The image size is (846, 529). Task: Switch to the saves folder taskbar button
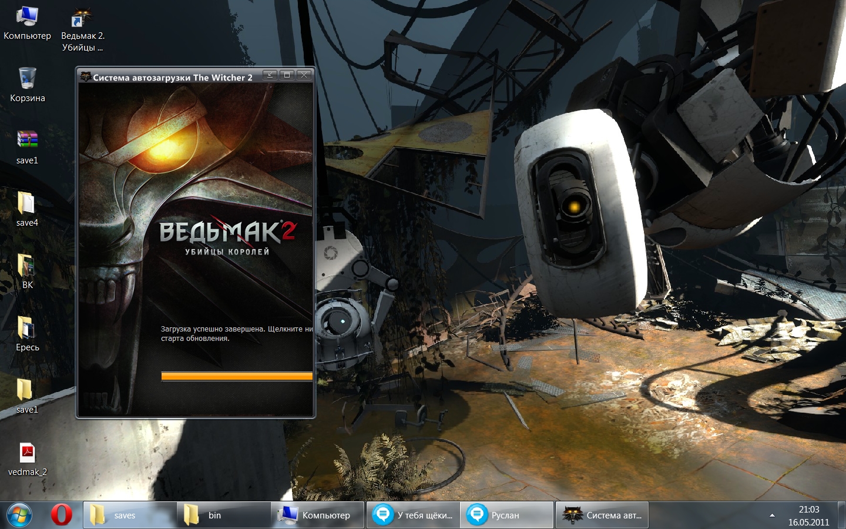pyautogui.click(x=130, y=515)
